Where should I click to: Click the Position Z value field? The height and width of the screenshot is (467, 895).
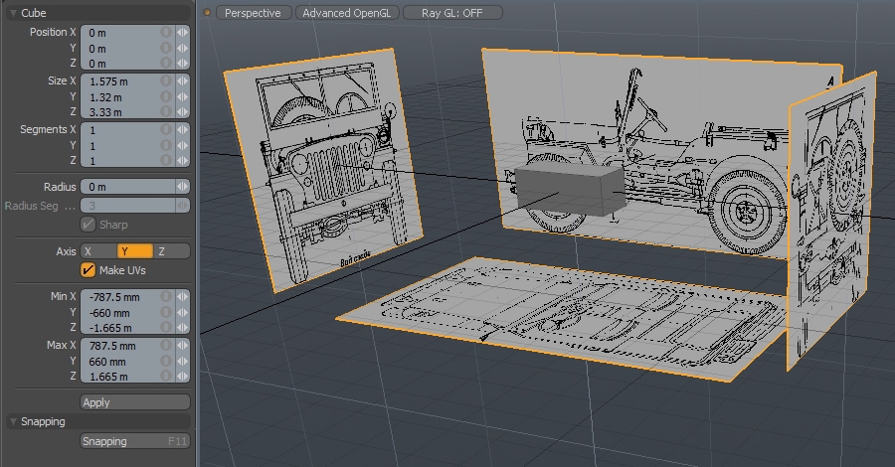128,63
